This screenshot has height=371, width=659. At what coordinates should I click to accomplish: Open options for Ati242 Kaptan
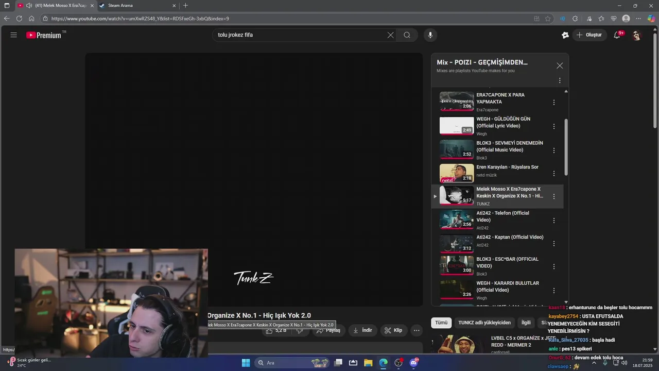point(554,244)
